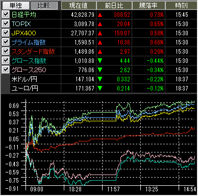Click the 現在値 column header

[x=79, y=6]
